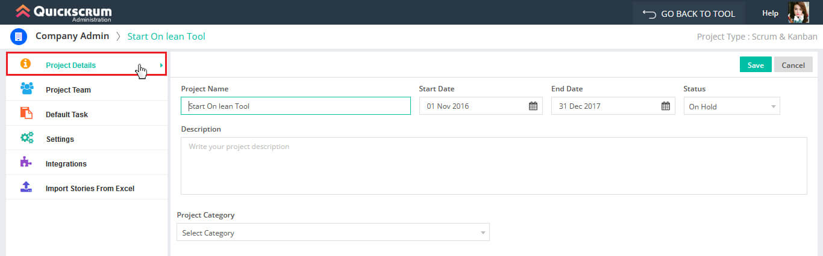Click the Settings gears icon
The image size is (823, 256).
coord(27,138)
